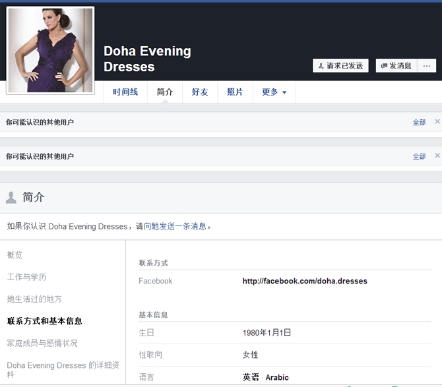Click the friend request sent button
Image resolution: width=442 pixels, height=387 pixels.
(340, 66)
